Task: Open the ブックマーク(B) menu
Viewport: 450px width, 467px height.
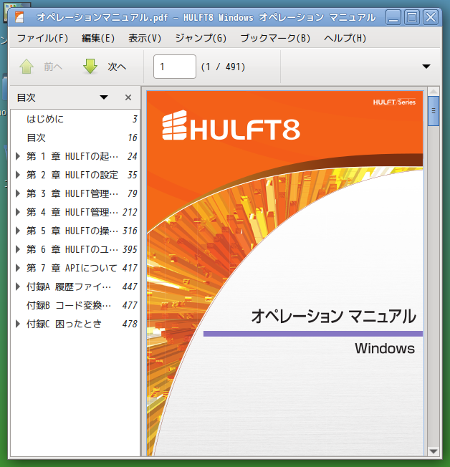Action: (x=275, y=38)
